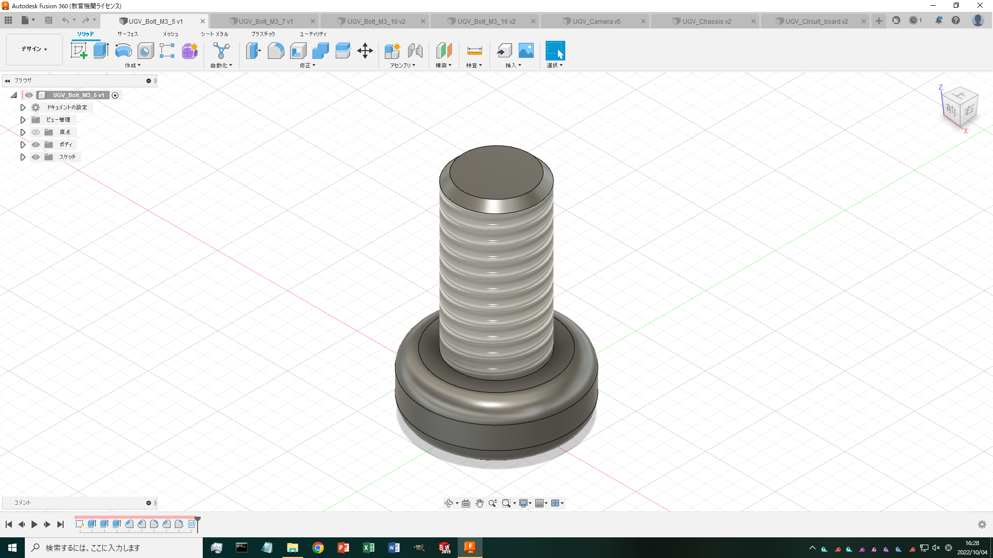Click the Measure tool icon

point(474,51)
